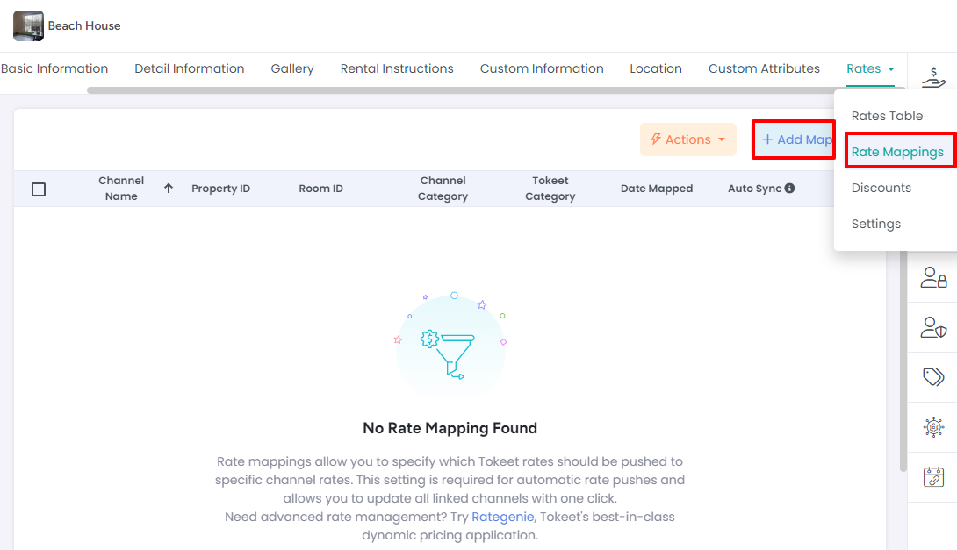
Task: Click the horizontal tab scrollbar
Action: 457,90
